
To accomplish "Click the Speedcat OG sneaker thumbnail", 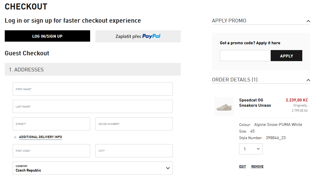I will (224, 107).
